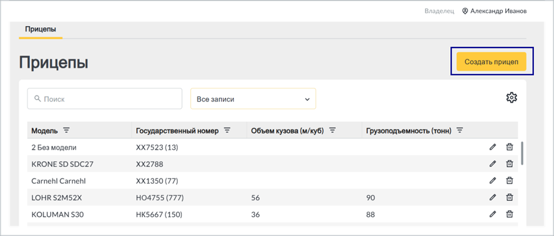The image size is (554, 236).
Task: Click pencil icon for KOLUMAN S30
Action: point(492,213)
